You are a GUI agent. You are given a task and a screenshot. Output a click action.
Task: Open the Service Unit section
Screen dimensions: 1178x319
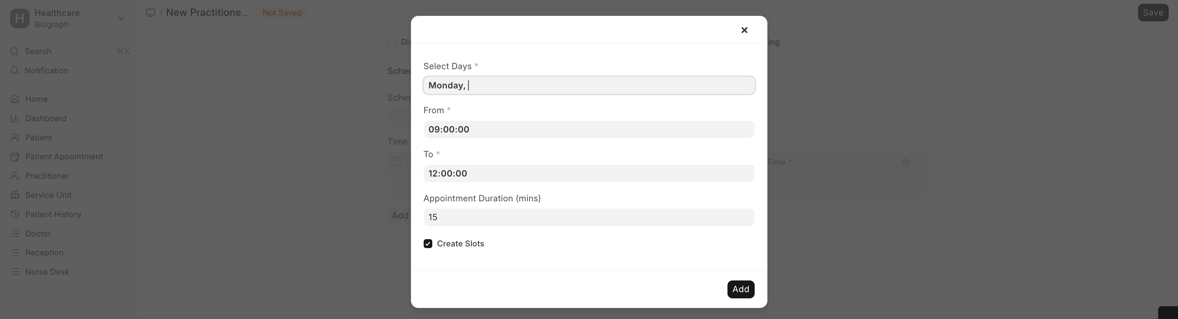[48, 195]
